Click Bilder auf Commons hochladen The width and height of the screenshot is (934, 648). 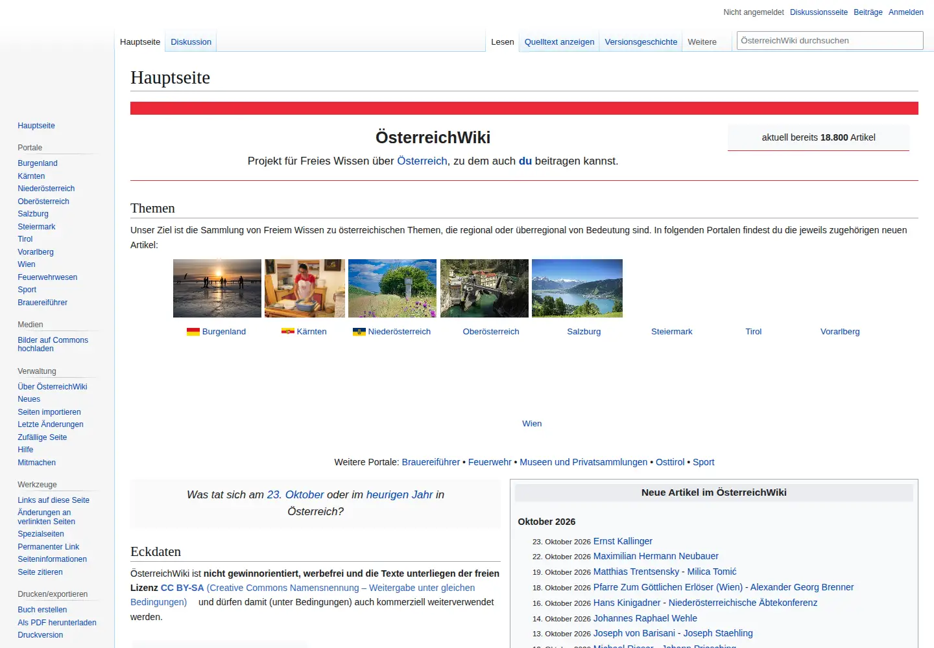[53, 344]
